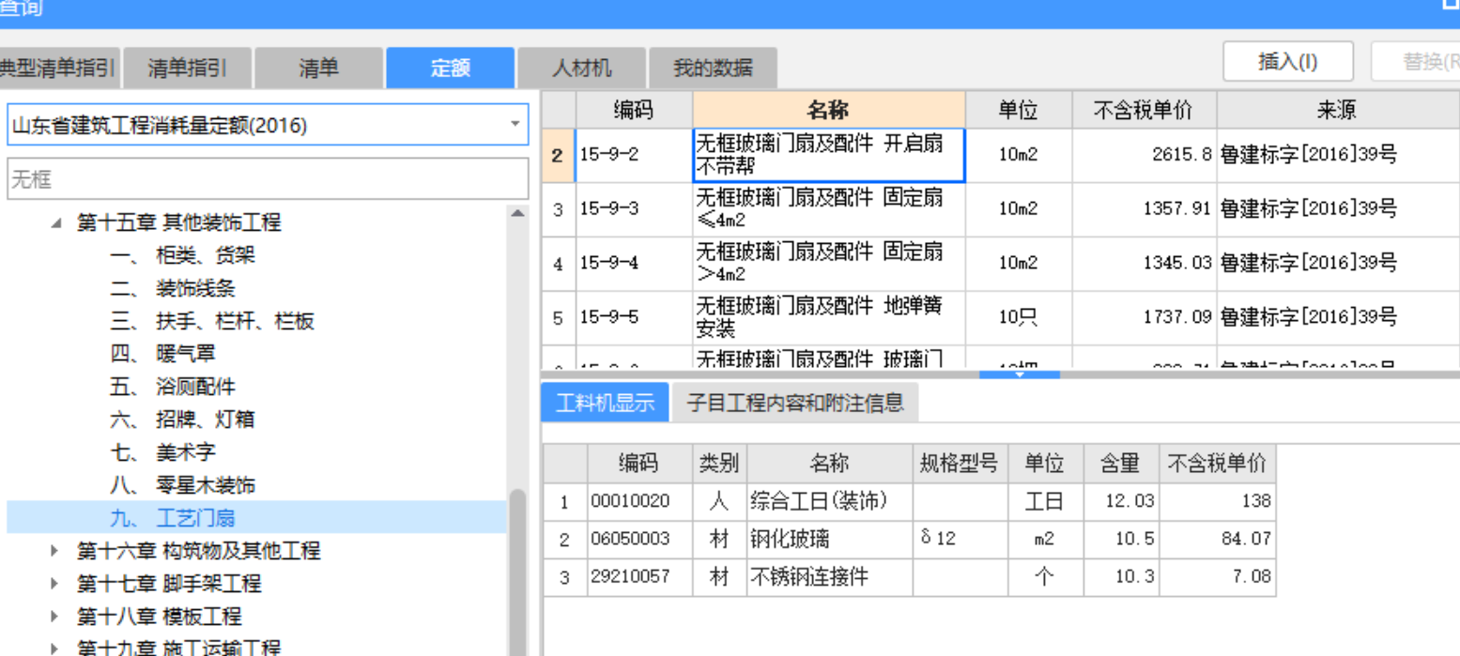
Task: Select row 15-9-3 code cell
Action: point(634,210)
